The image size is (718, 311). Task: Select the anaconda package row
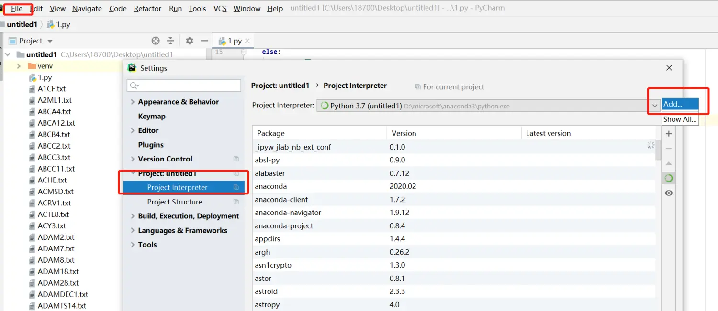point(454,186)
